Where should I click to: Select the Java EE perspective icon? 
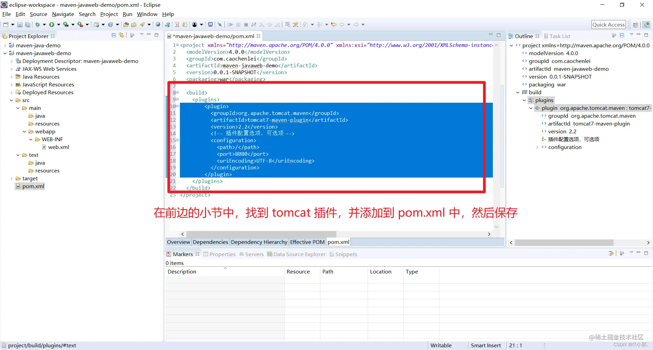pos(647,24)
